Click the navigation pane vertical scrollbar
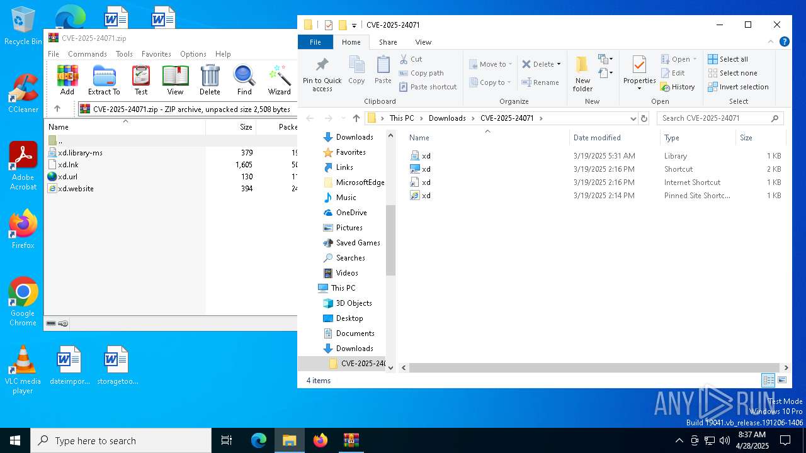This screenshot has width=806, height=453. [390, 241]
